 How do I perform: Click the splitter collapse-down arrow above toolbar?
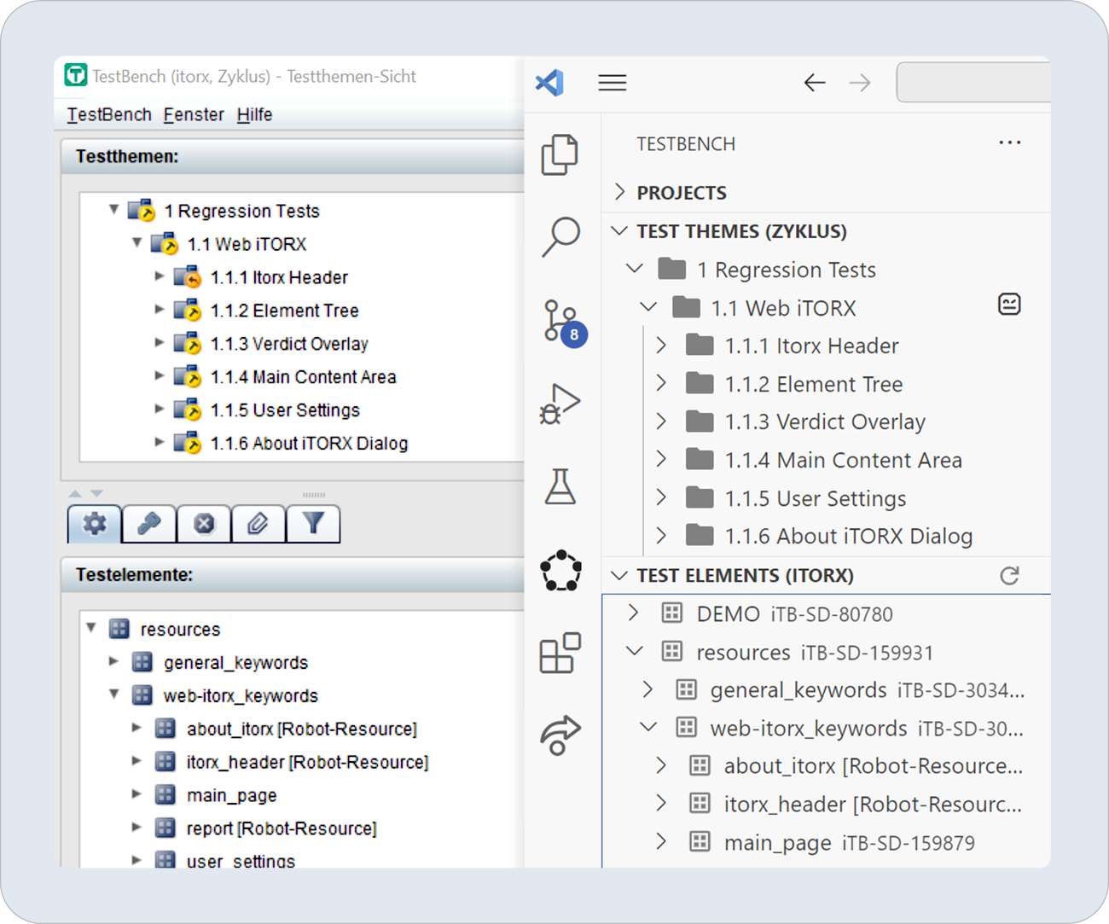pyautogui.click(x=96, y=493)
